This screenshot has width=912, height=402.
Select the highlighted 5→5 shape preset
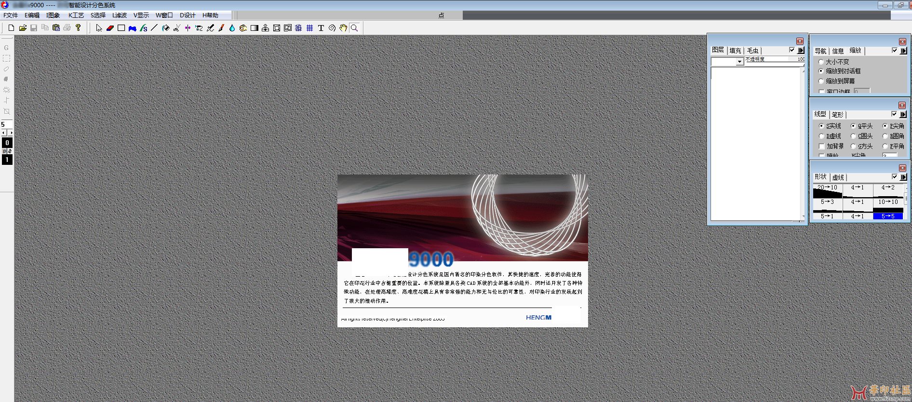pos(887,216)
